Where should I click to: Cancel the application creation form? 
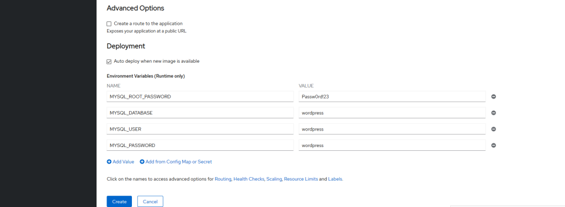(150, 201)
